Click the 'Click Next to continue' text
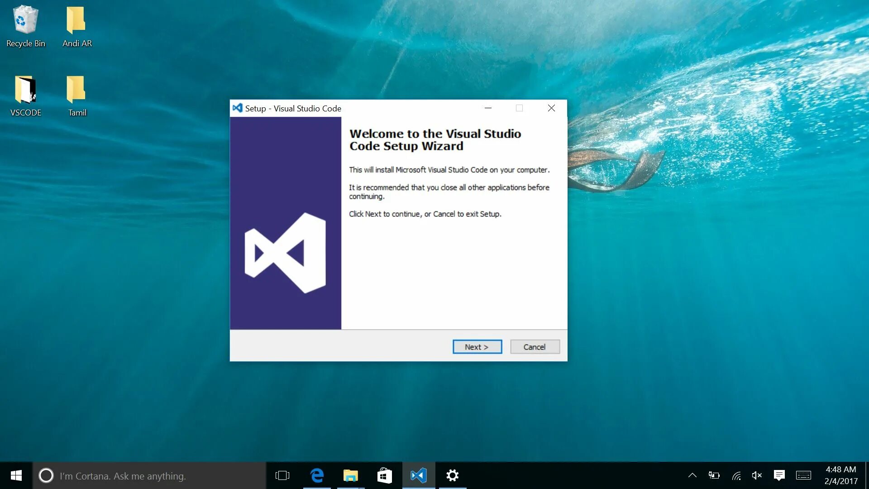The width and height of the screenshot is (869, 489). pos(385,214)
